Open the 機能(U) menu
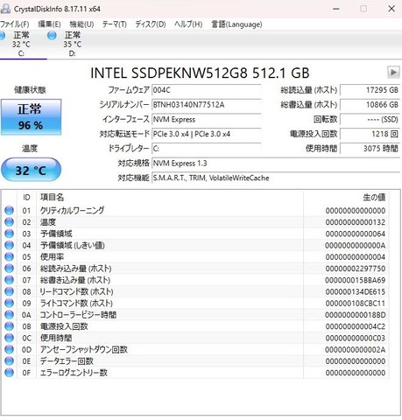402x420 pixels. [x=81, y=24]
